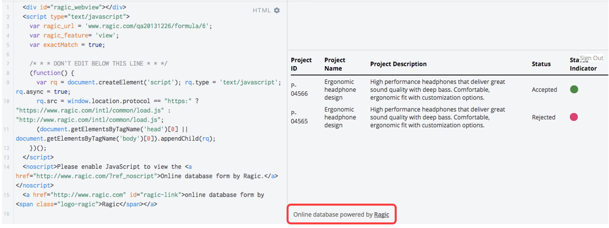Image resolution: width=609 pixels, height=228 pixels.
Task: Click the ragic_feature variable line
Action: tap(74, 36)
